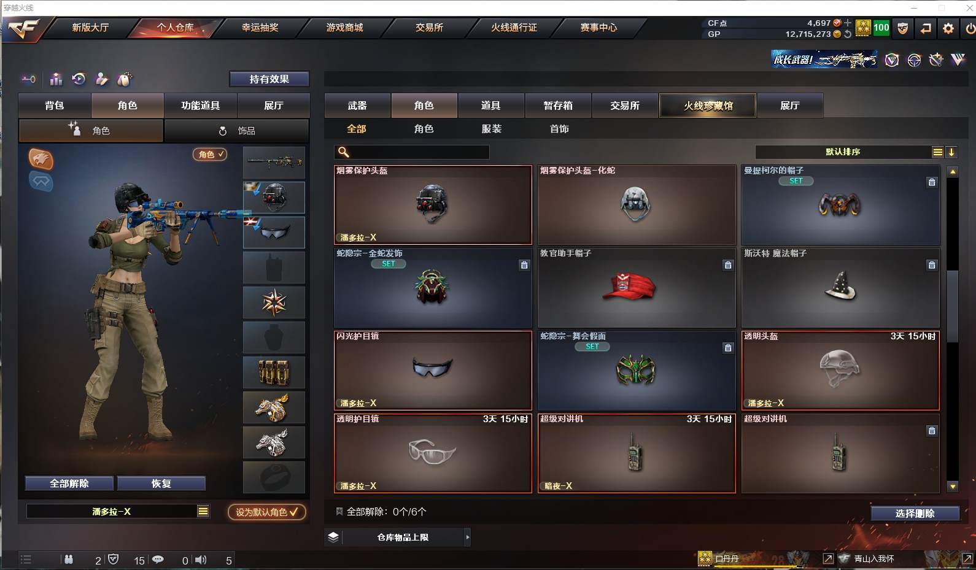Viewport: 976px width, 570px height.
Task: Expand the 仓库物品上限 arrow
Action: (x=467, y=537)
